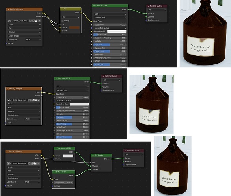The width and height of the screenshot is (231, 196).
Task: Enable the Clamp checkbox in Mix node
Action: tap(63, 20)
